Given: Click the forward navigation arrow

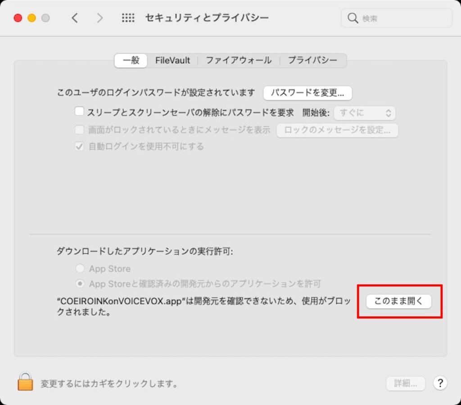Looking at the screenshot, I should (99, 18).
